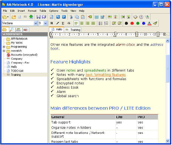Copy selection with the two-pages icon

(77, 17)
